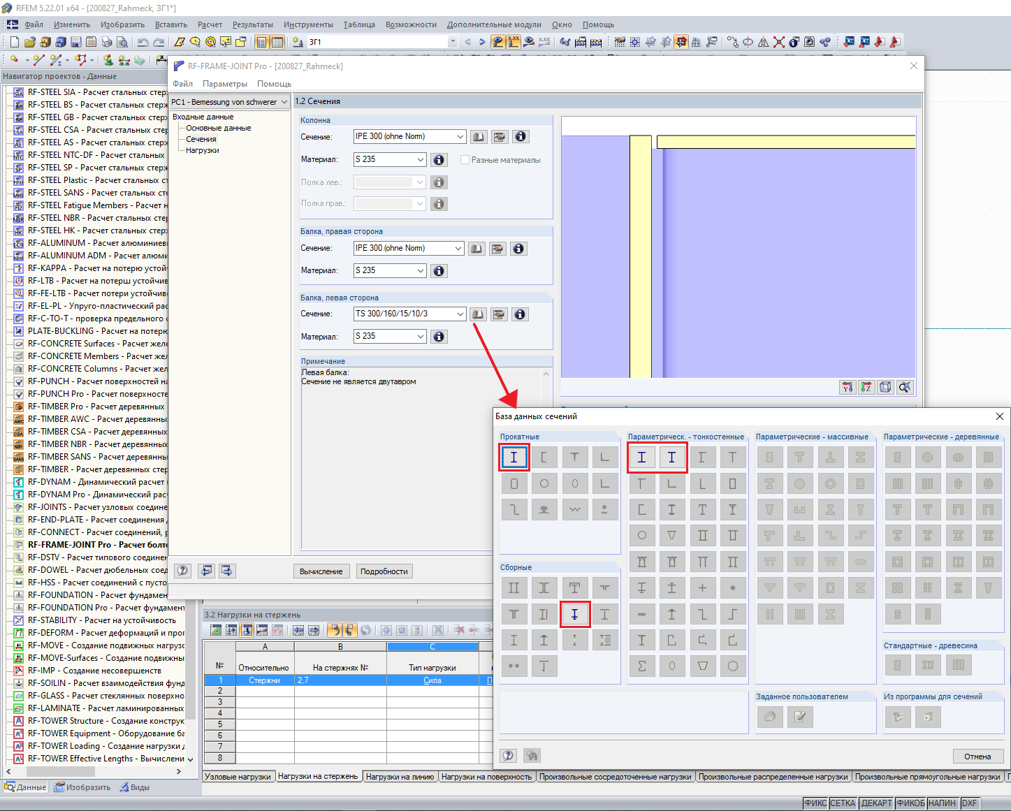
Task: Open the Колонна Материал S 235 dropdown
Action: click(420, 160)
